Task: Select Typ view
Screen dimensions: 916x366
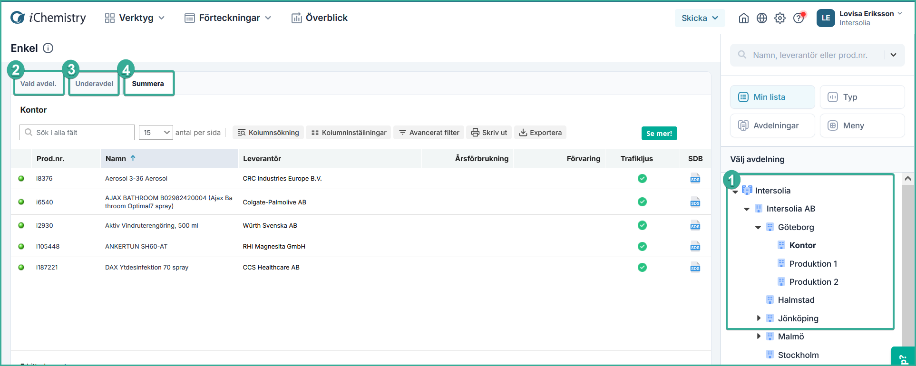Action: point(862,97)
